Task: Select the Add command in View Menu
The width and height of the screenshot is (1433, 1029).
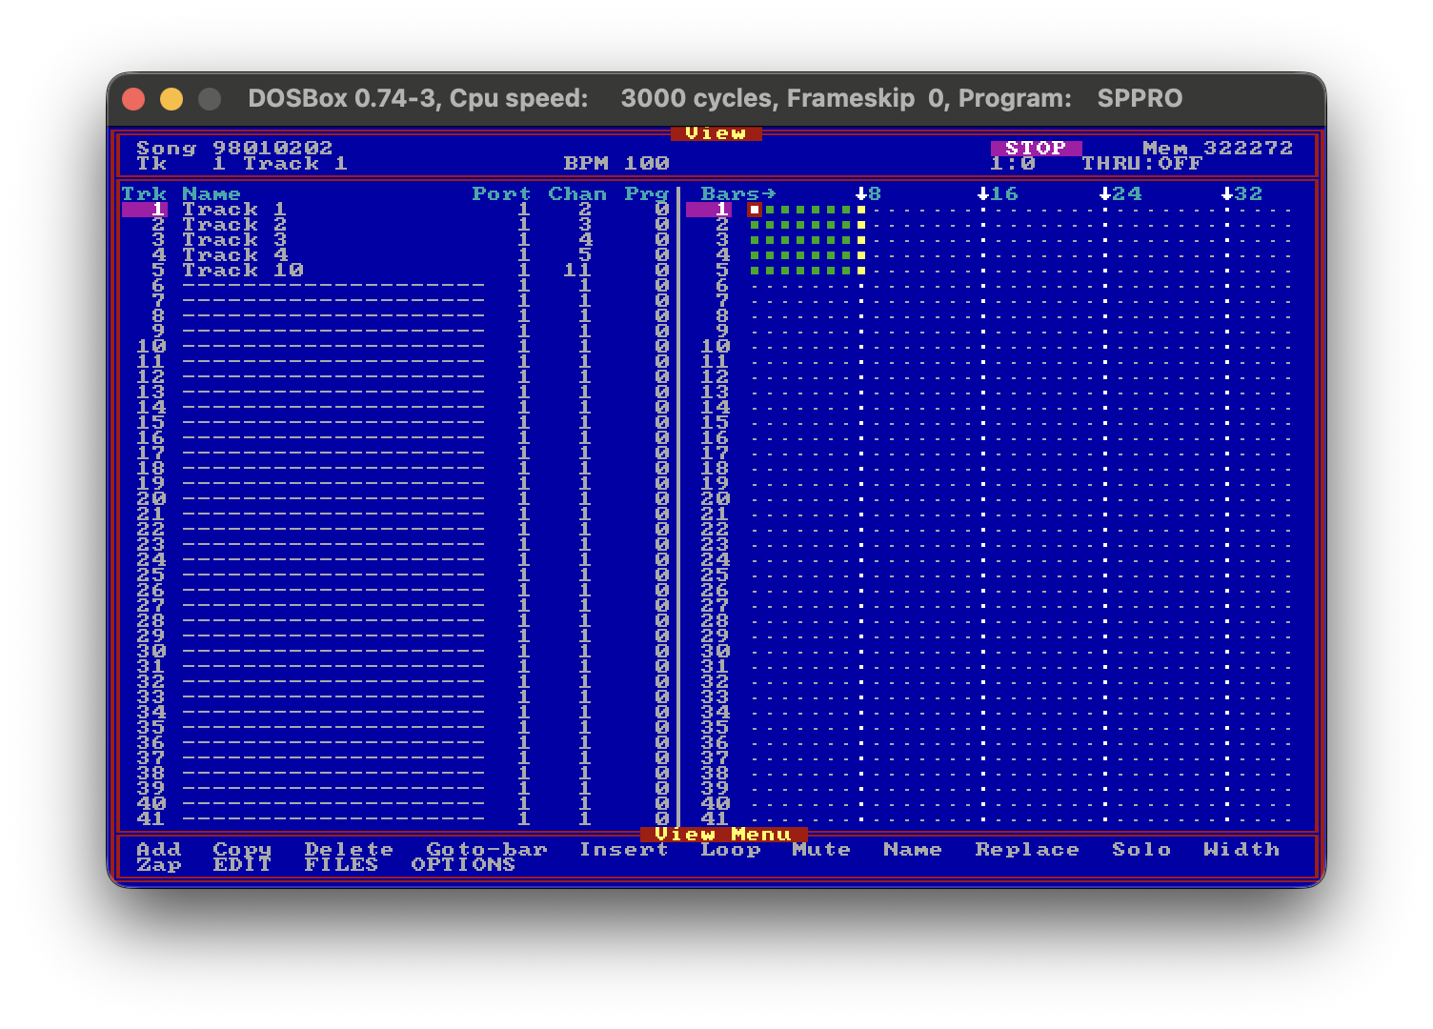Action: click(158, 849)
